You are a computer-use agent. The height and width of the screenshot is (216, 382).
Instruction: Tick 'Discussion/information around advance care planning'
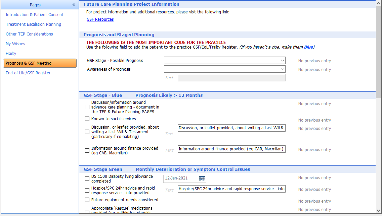[87, 107]
